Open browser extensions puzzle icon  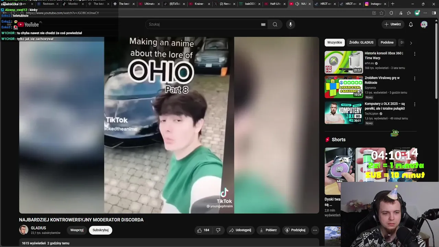pos(391,13)
